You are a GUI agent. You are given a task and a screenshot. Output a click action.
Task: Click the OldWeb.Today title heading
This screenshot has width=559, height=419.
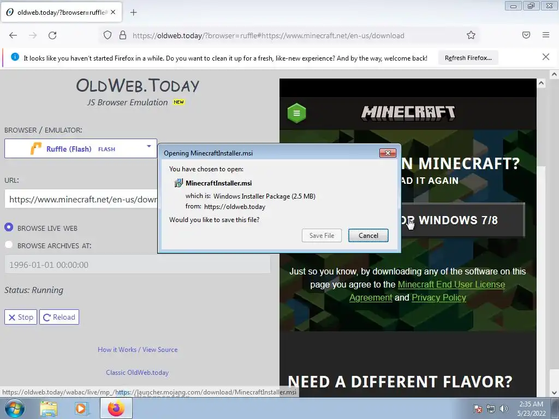(x=138, y=86)
